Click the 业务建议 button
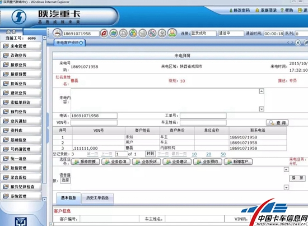The width and height of the screenshot is (308, 226). tap(177, 162)
